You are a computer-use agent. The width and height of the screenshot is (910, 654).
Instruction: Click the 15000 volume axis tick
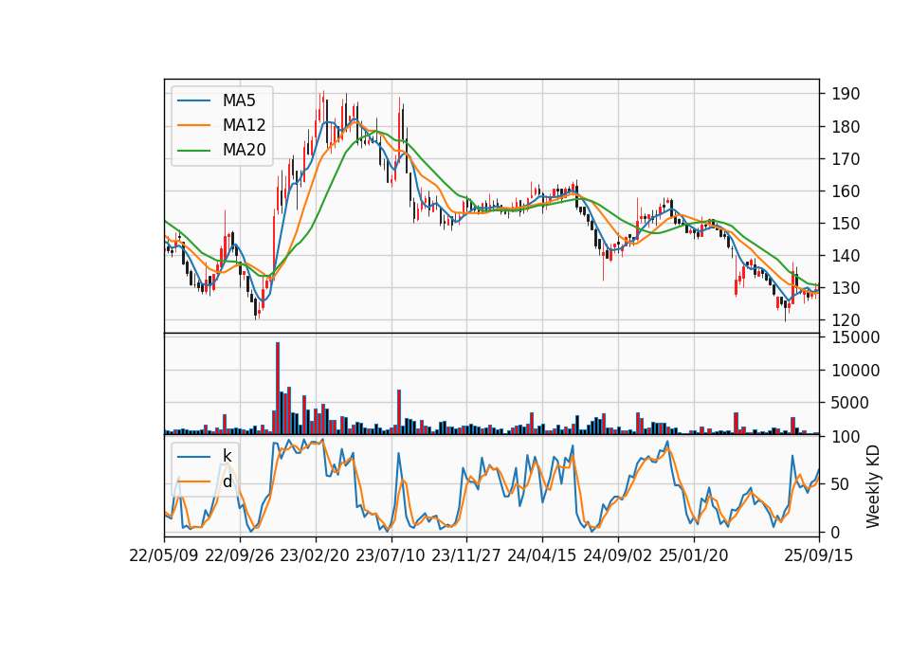pyautogui.click(x=855, y=337)
